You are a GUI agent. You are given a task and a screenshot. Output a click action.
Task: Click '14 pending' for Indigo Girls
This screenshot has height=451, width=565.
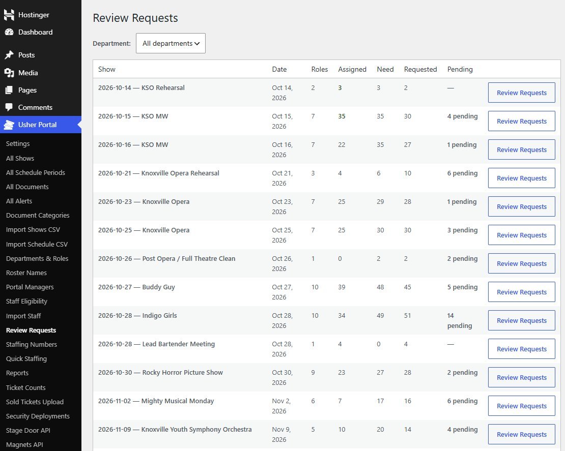click(460, 320)
